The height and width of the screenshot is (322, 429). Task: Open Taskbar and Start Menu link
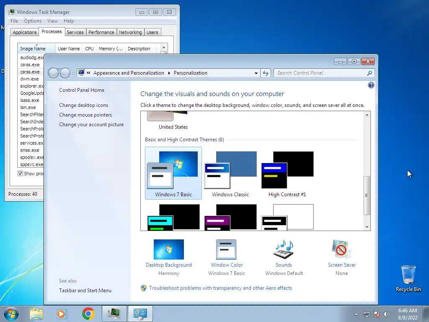pyautogui.click(x=85, y=291)
